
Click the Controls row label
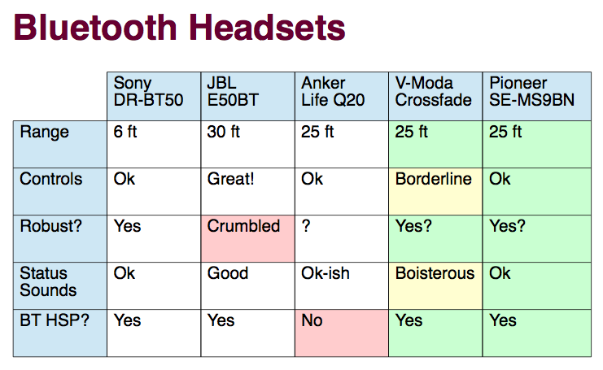[x=60, y=189]
